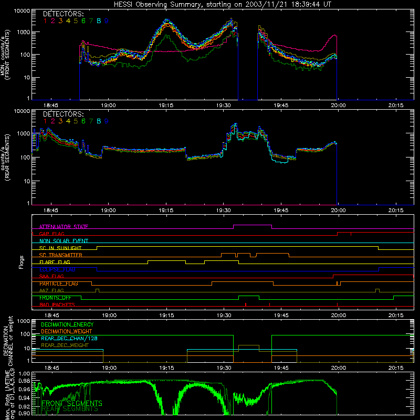Click the 19:15 time tick under front segments plot
420x420 pixels.
click(166, 106)
